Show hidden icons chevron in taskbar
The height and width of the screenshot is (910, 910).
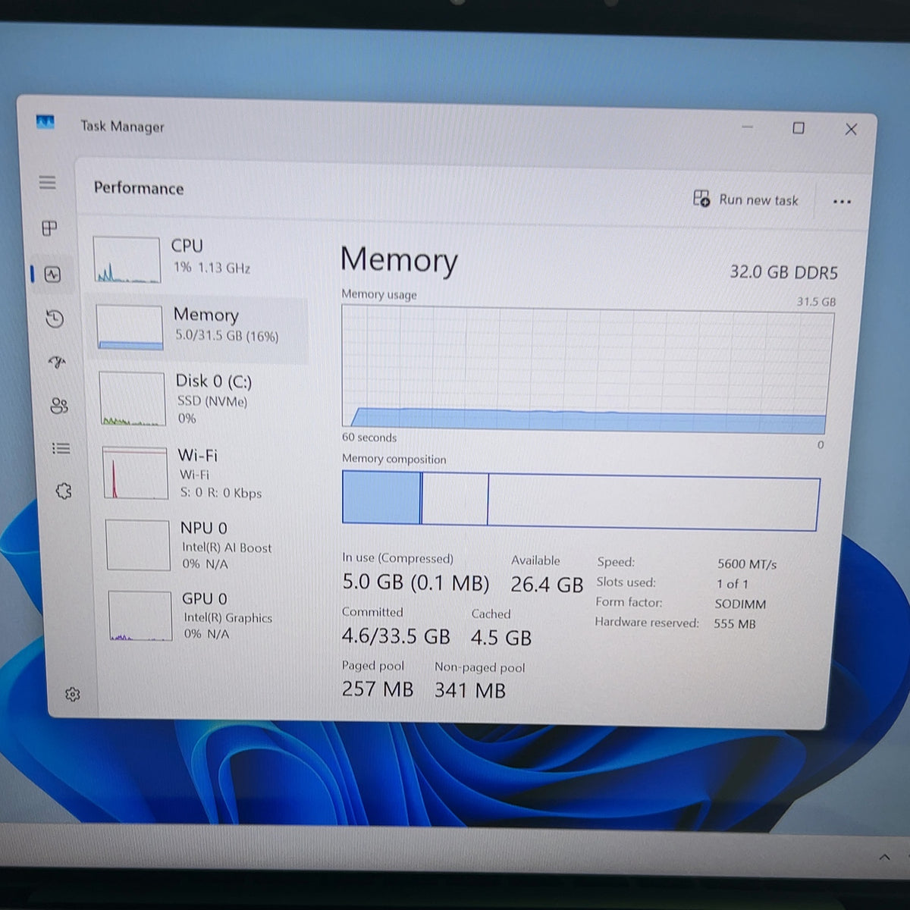pyautogui.click(x=884, y=858)
